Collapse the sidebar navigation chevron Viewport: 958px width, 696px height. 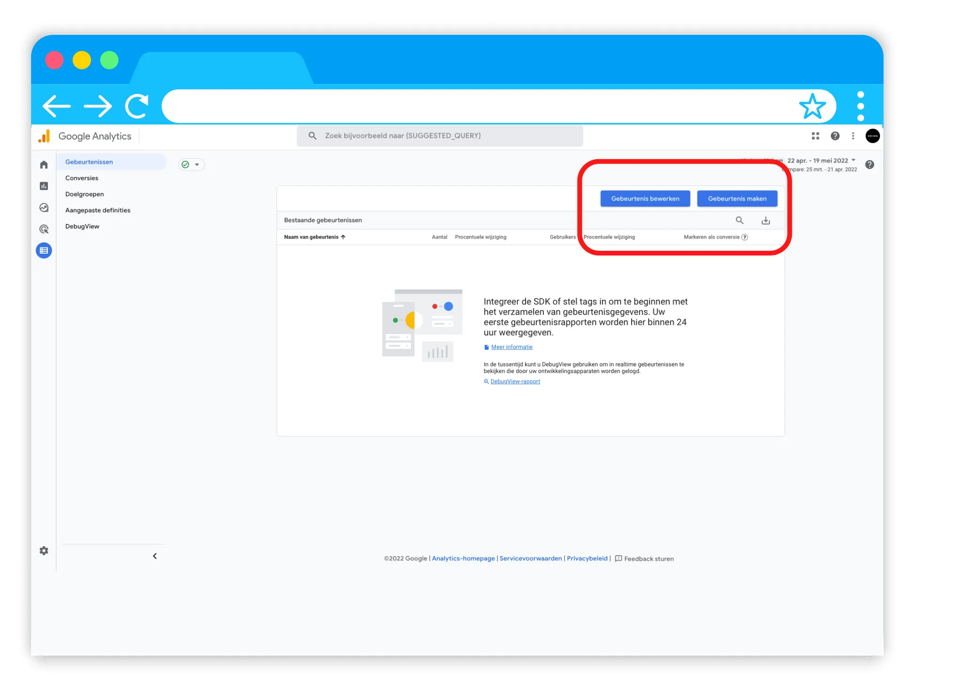[x=155, y=556]
